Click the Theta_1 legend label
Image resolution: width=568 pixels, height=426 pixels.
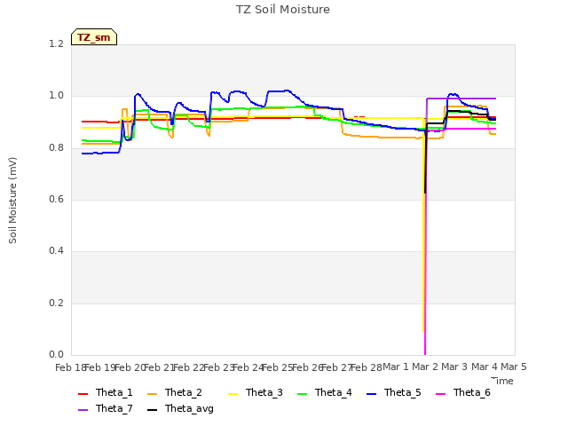click(114, 392)
